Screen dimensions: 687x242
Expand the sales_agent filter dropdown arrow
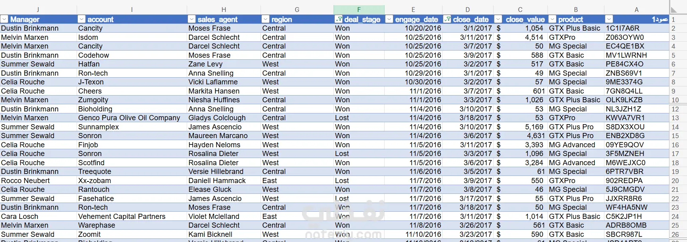click(x=191, y=19)
